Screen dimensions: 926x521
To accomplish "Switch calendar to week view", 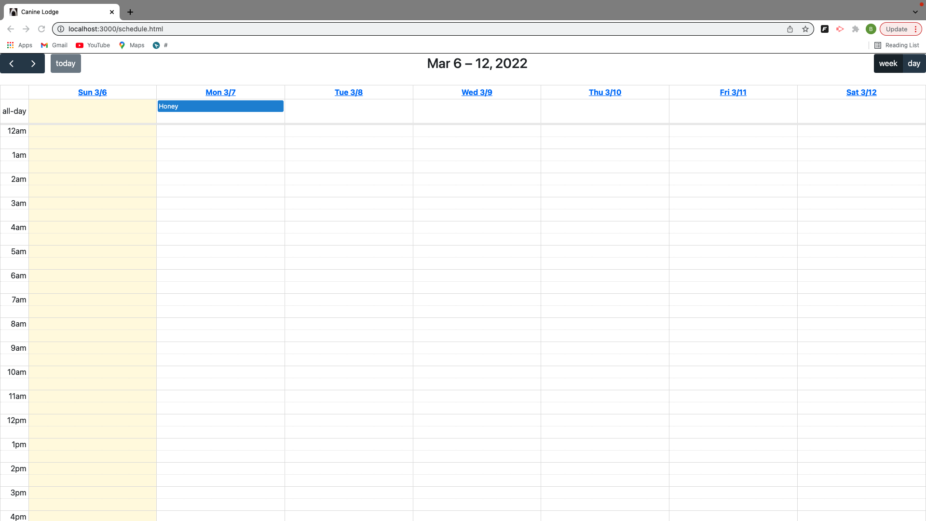I will tap(887, 64).
